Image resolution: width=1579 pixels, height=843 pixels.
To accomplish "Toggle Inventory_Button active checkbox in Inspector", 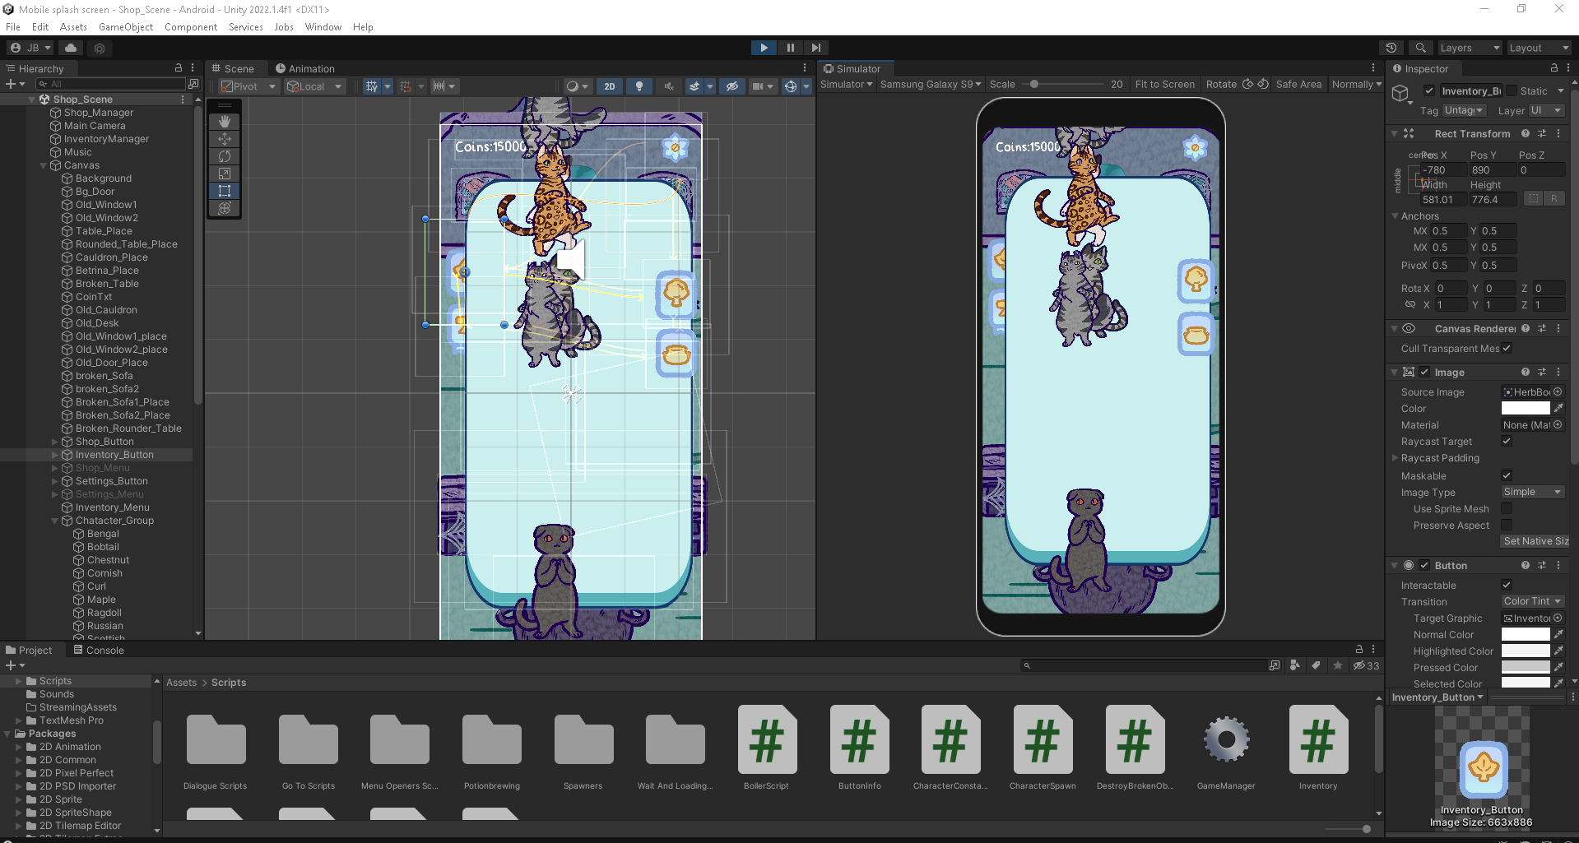I will click(x=1429, y=90).
